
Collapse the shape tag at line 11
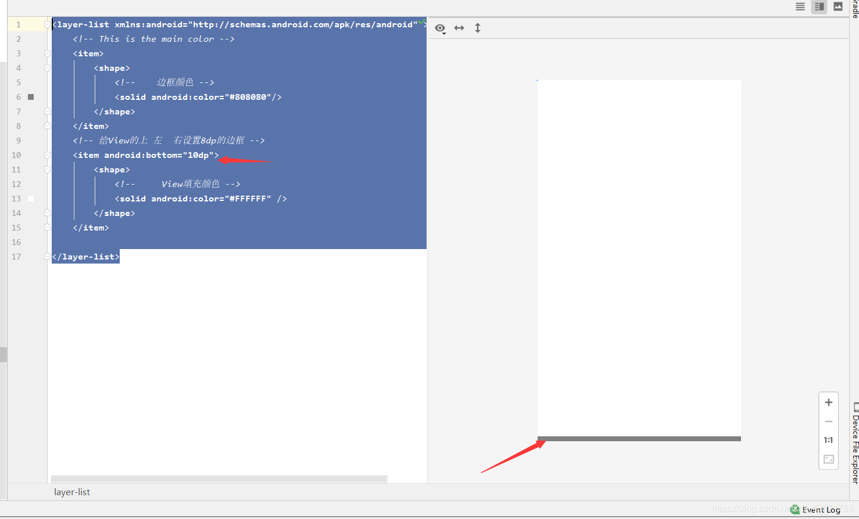point(48,170)
